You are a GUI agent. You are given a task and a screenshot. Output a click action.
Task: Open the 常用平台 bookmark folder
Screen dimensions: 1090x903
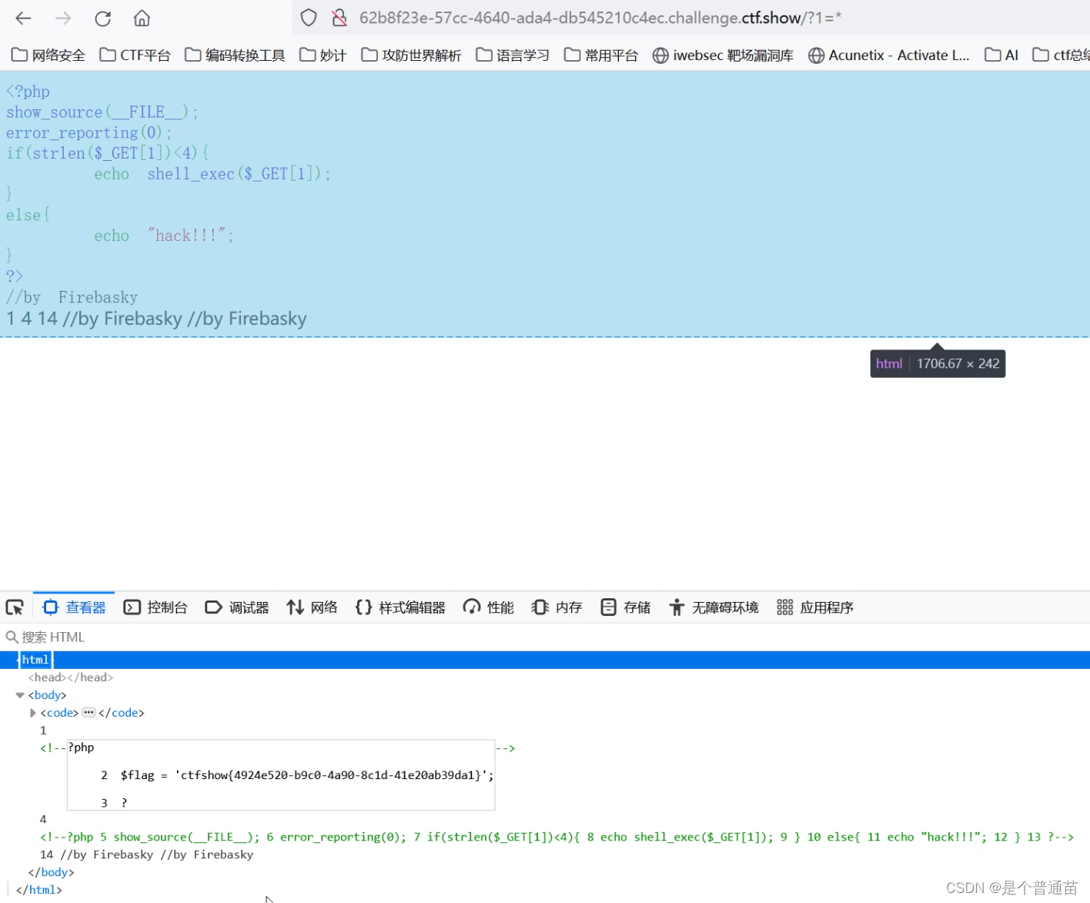[601, 55]
